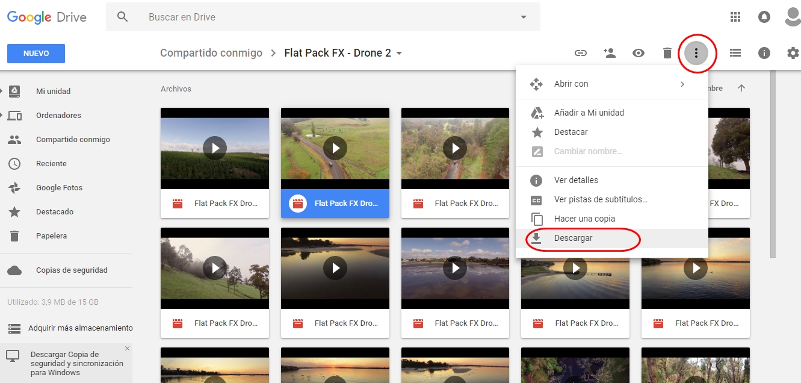Click the Mi unidad drive icon
This screenshot has height=383, width=801.
[14, 91]
